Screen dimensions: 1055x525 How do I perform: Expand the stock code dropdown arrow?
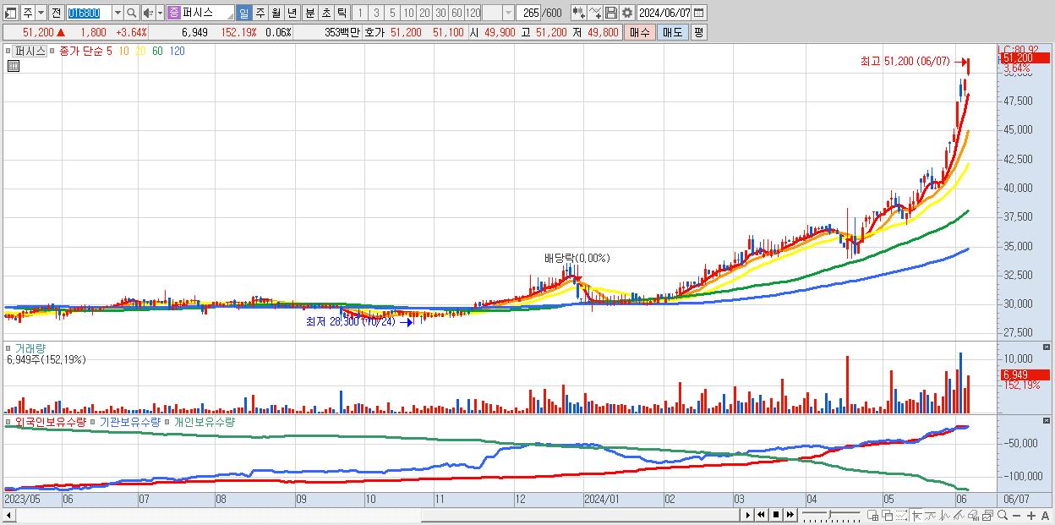pos(118,13)
